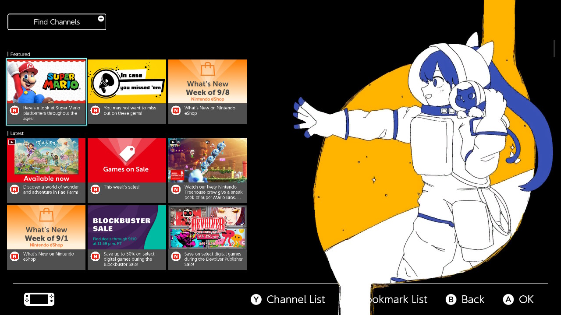The width and height of the screenshot is (561, 315).
Task: Open the Super Mario featured thumbnail
Action: (x=46, y=82)
